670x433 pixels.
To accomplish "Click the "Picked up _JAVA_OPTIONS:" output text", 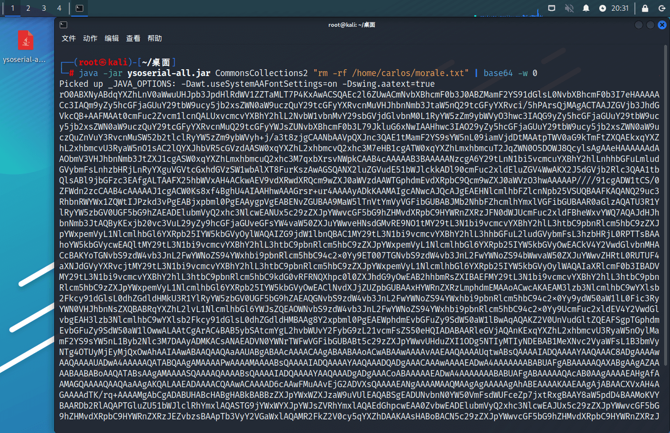I will click(118, 84).
